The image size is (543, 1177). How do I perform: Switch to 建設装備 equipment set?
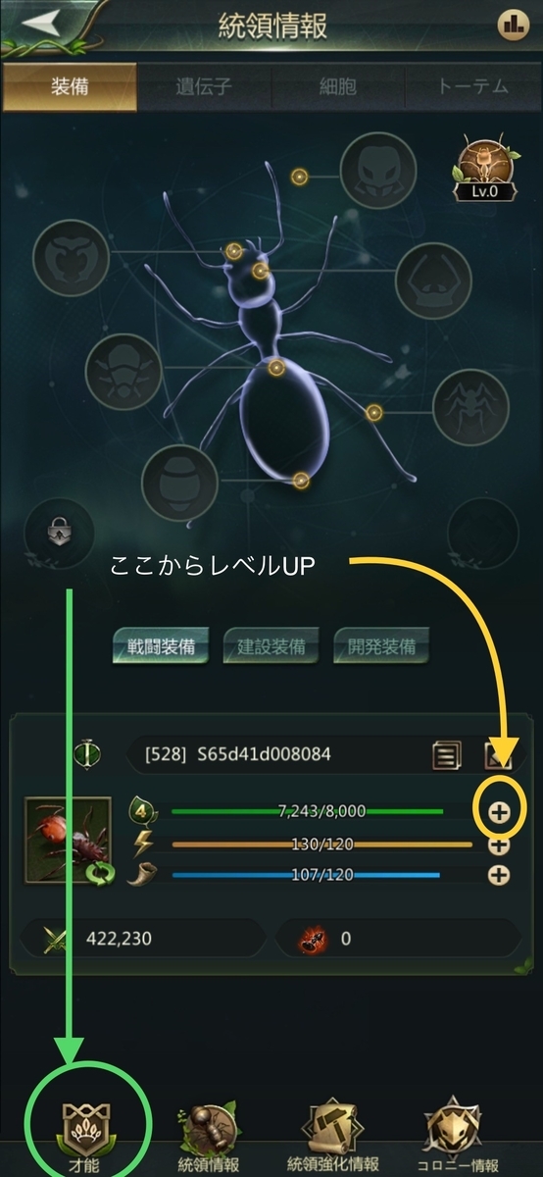[271, 648]
